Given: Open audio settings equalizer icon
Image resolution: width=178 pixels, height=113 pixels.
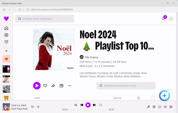Looking at the screenshot, I should tap(171, 107).
